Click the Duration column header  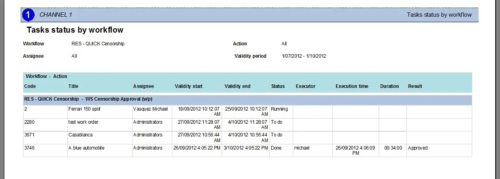tap(389, 86)
